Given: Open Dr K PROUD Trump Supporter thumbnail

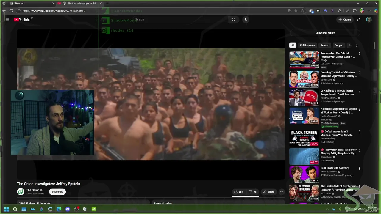Looking at the screenshot, I should click(304, 97).
